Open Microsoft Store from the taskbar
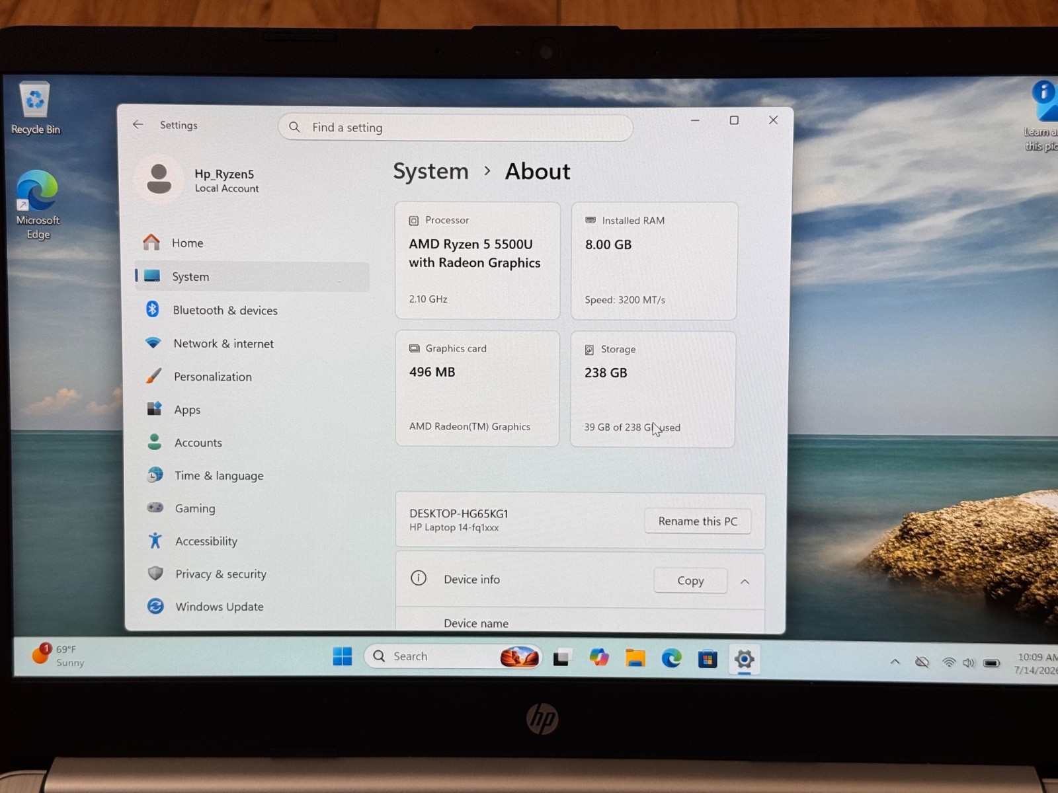This screenshot has width=1058, height=793. pos(708,659)
